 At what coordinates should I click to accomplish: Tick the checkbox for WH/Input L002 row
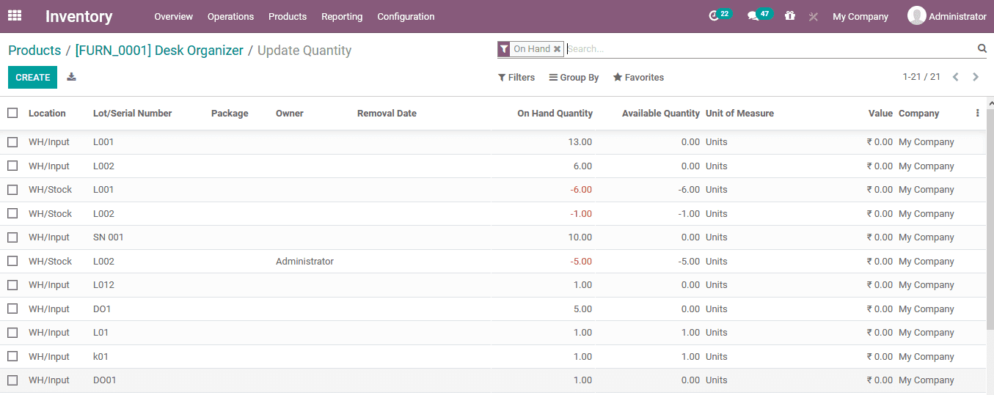[x=12, y=166]
